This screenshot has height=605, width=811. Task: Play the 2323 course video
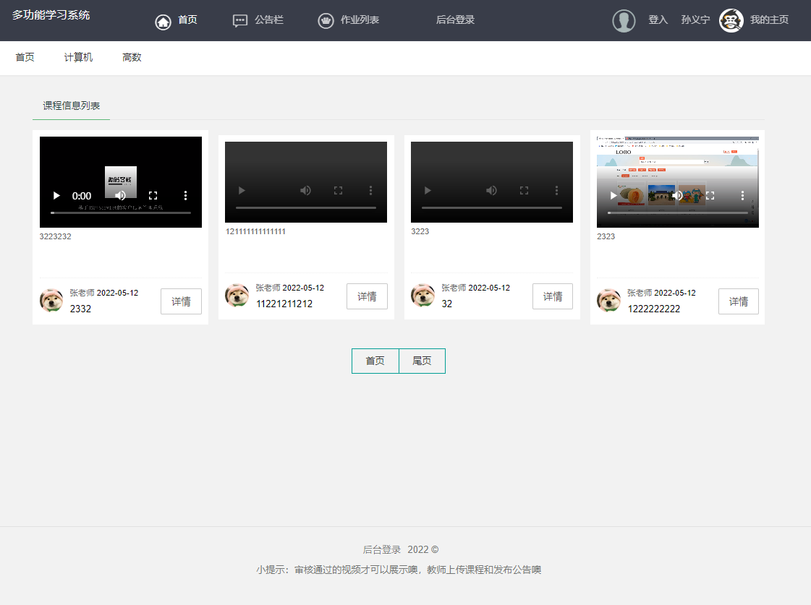click(x=613, y=196)
